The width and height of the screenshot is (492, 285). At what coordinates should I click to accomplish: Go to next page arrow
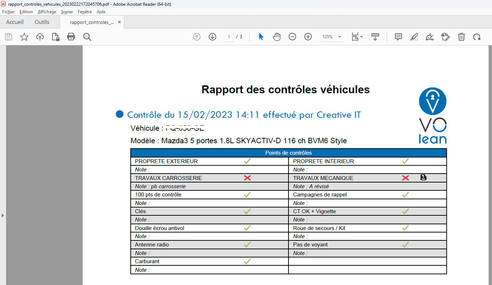(x=212, y=37)
